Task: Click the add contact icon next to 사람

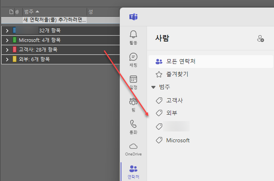Action: tap(260, 38)
